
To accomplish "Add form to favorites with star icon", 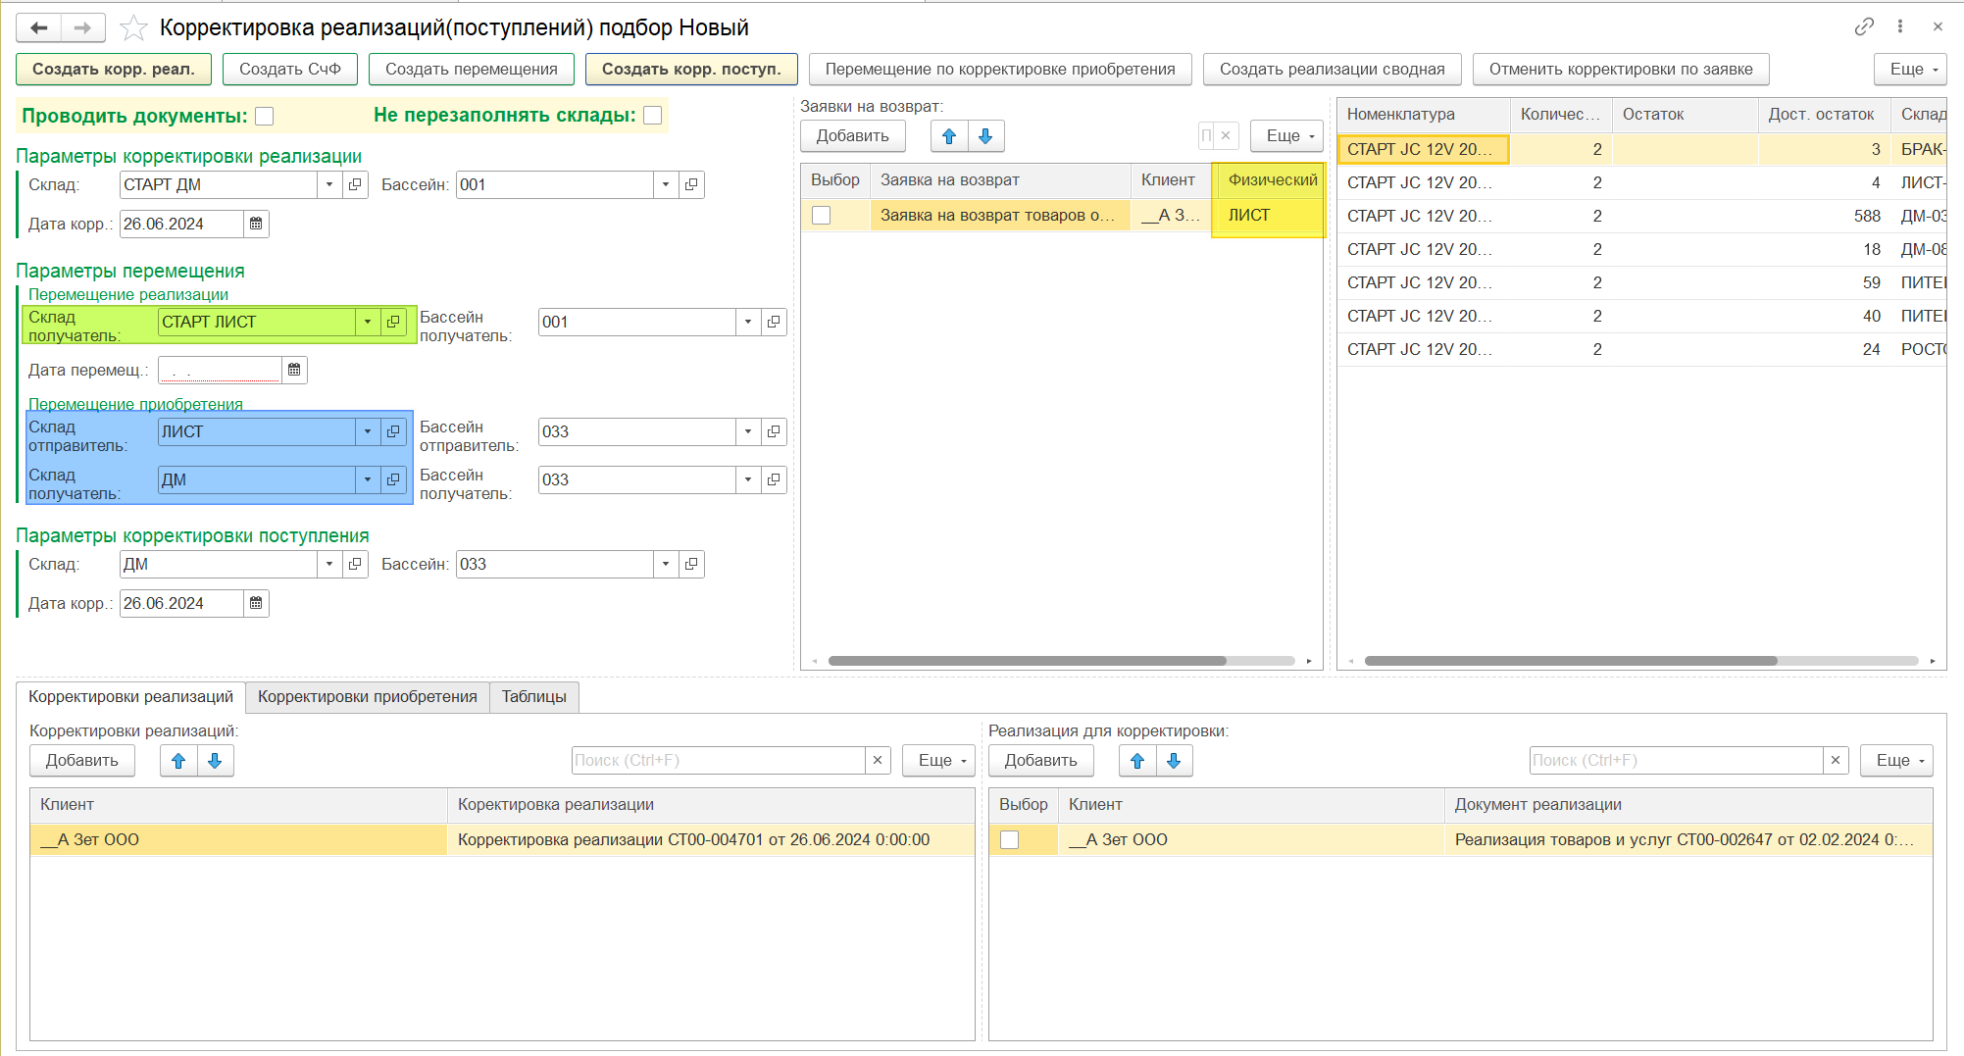I will [133, 27].
